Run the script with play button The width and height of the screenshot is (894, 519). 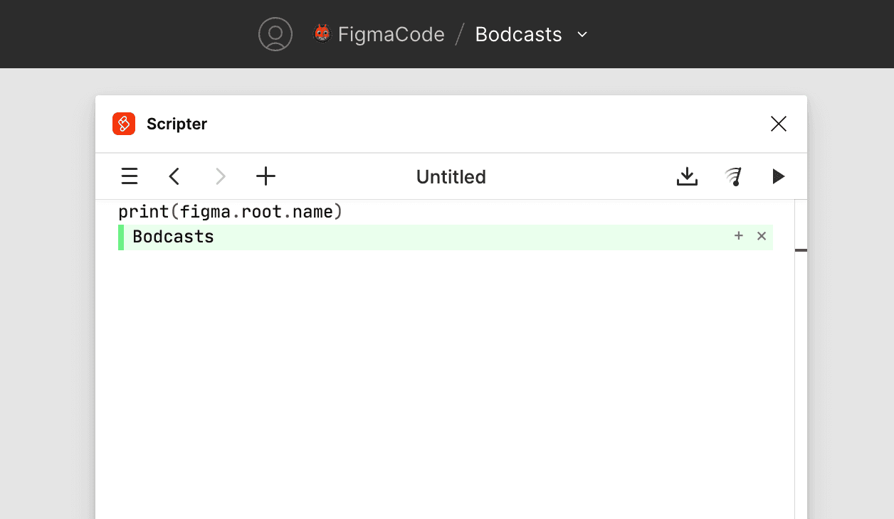(x=779, y=176)
